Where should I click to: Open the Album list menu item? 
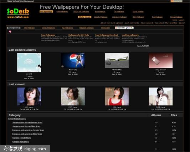(x=105, y=23)
